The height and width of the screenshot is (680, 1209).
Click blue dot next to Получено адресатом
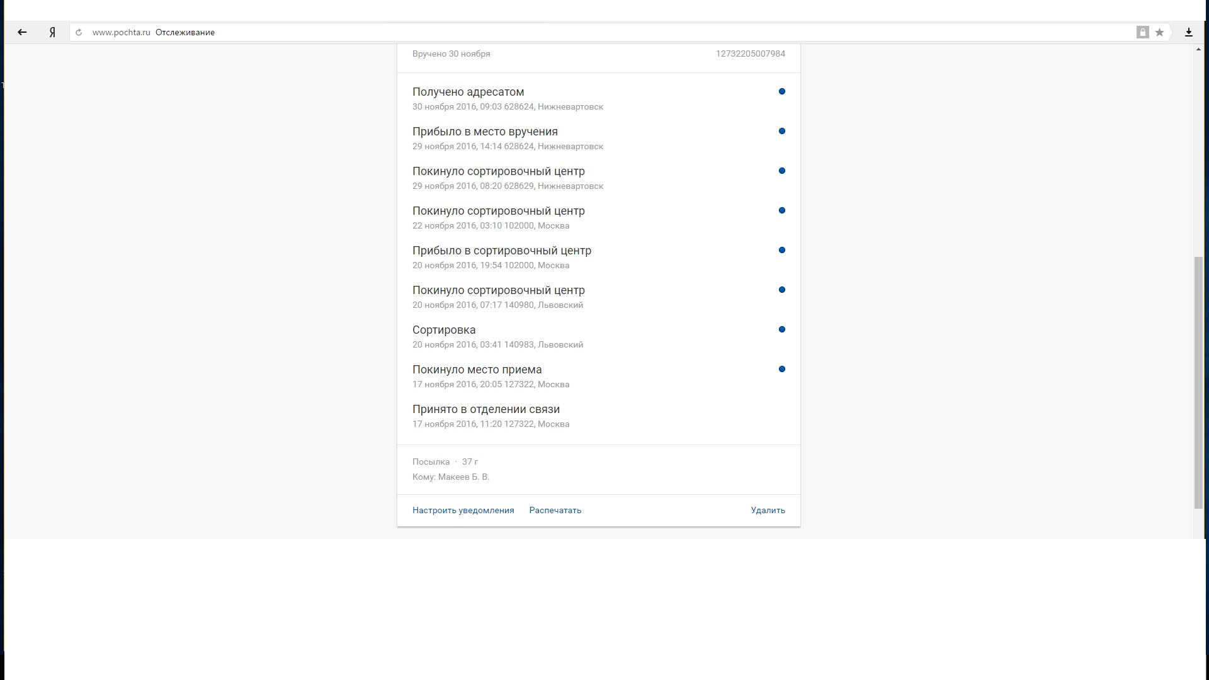pyautogui.click(x=781, y=91)
